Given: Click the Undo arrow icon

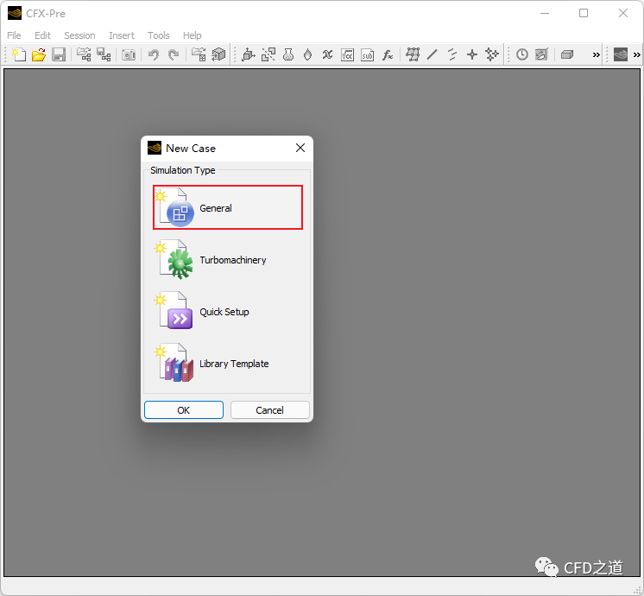Looking at the screenshot, I should [154, 54].
